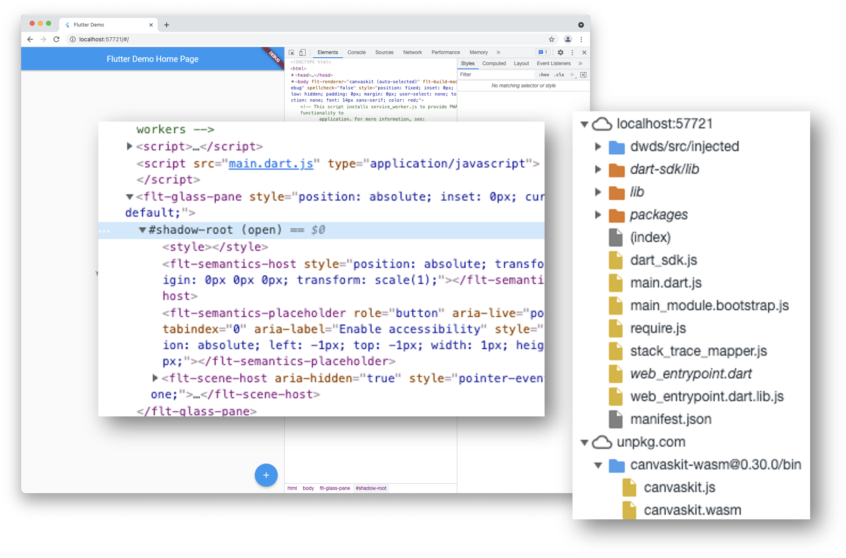Open manifest.json file
Screen dimensions: 846x558
click(x=670, y=420)
